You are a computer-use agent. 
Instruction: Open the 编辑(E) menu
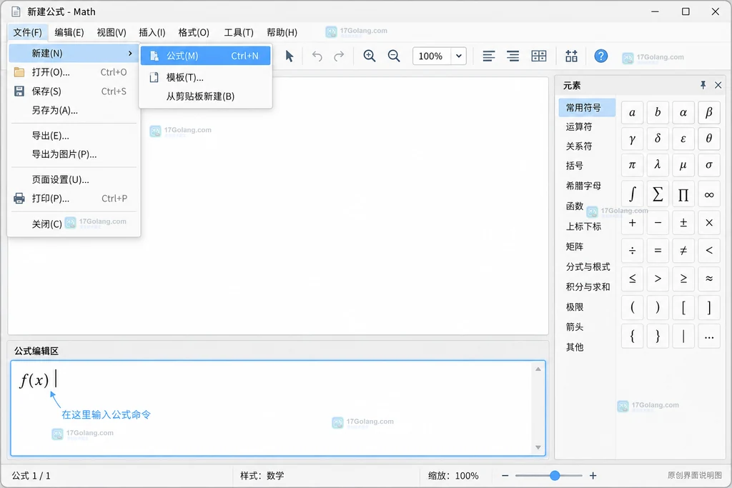click(x=69, y=32)
